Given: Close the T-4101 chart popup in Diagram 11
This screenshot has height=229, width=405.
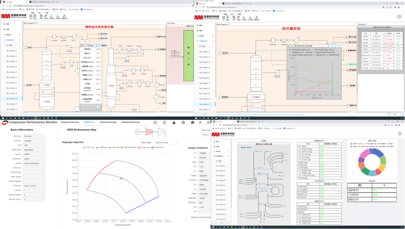Looking at the screenshot, I should (x=338, y=46).
